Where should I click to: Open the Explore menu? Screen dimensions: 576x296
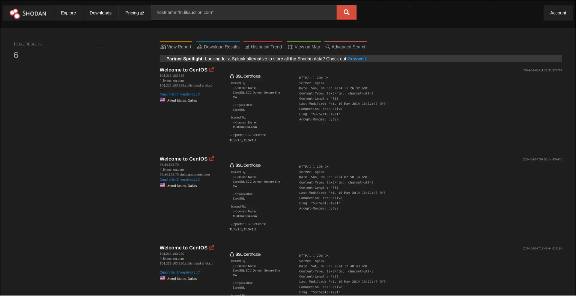[x=68, y=13]
